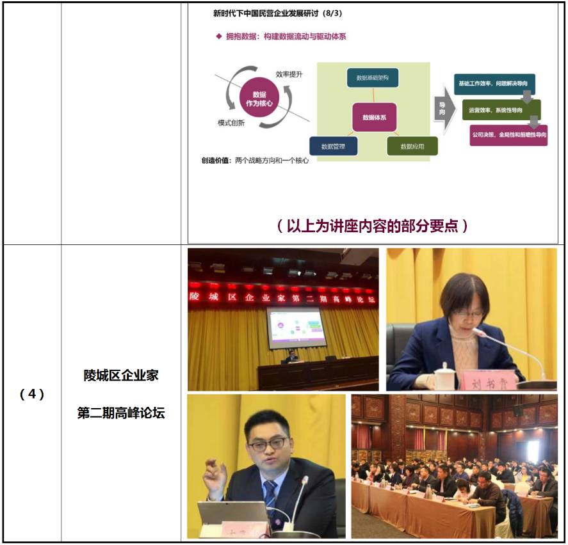Click the 数据作为核心 purple circle
This screenshot has width=568, height=545.
tap(259, 98)
